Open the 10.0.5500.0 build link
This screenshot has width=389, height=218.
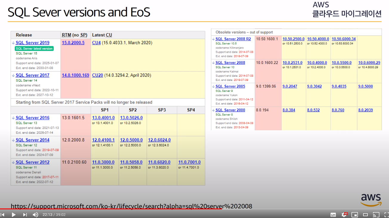tap(342, 63)
